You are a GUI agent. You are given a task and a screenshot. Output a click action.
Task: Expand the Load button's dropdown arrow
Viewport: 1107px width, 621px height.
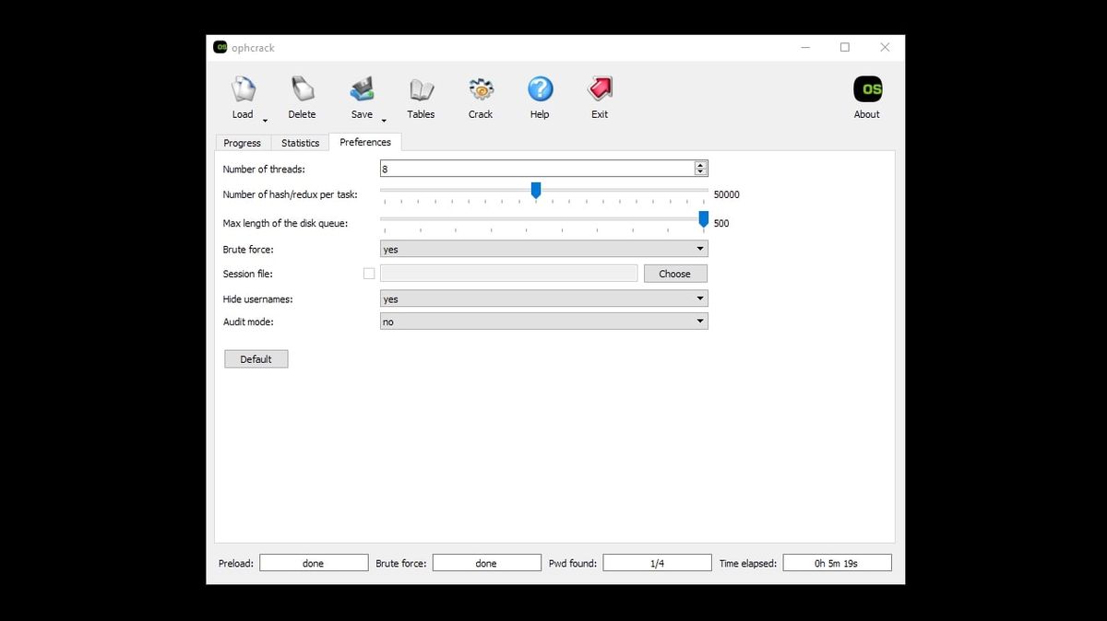coord(264,118)
